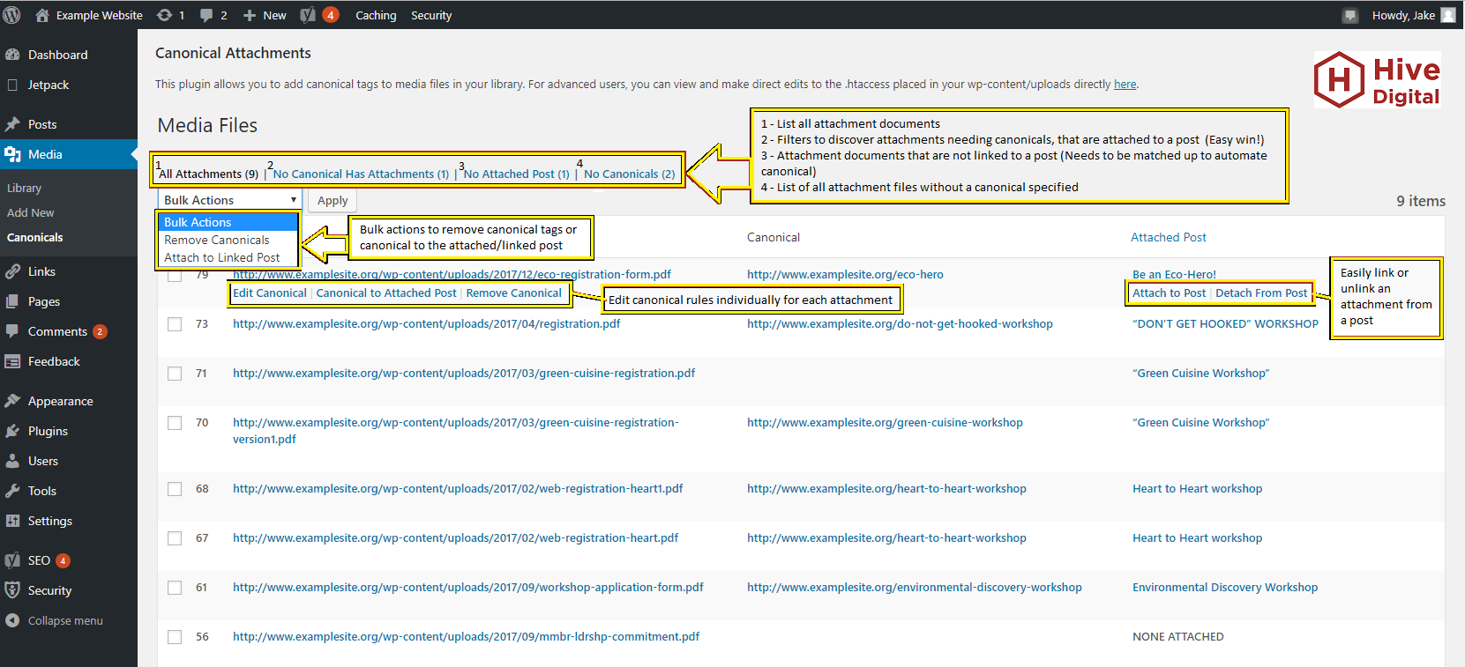Select highlighted Bulk Actions option in list
The width and height of the screenshot is (1465, 667).
click(228, 222)
